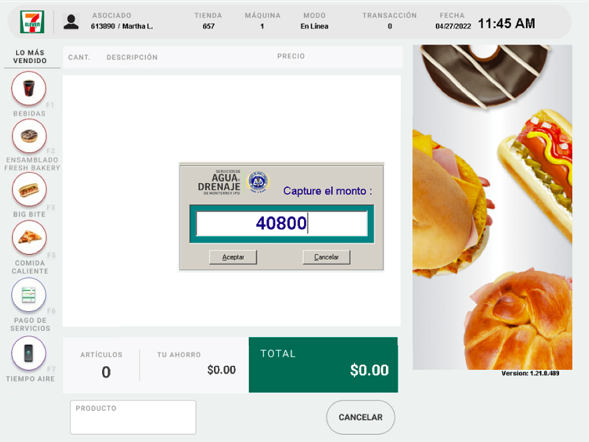Click the Lo Más Vendido header

tap(30, 56)
